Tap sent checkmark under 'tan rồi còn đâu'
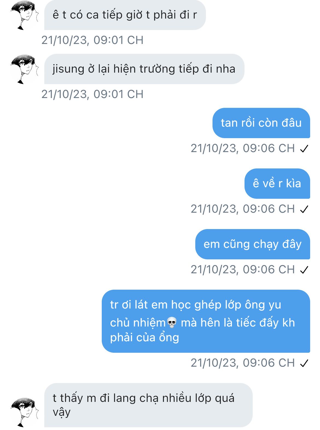The image size is (320, 430). pos(304,149)
